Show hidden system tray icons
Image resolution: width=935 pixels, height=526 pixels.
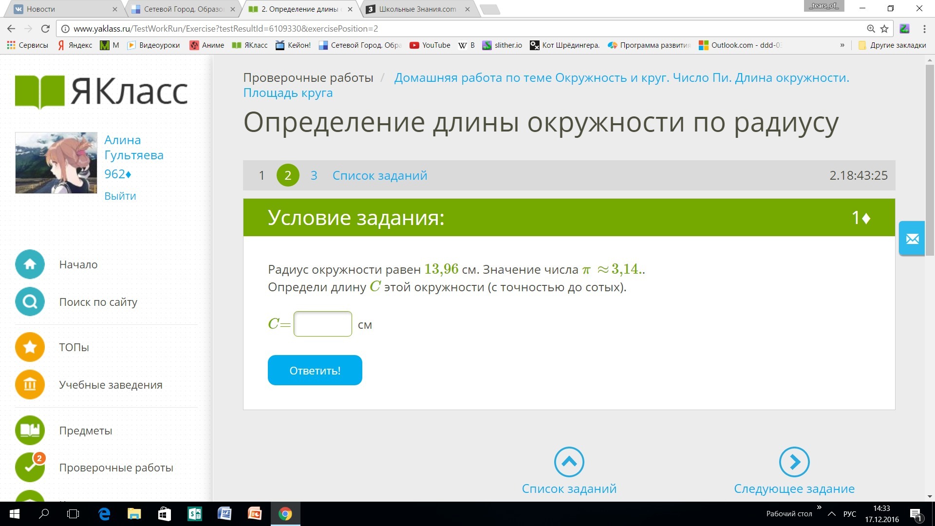832,514
